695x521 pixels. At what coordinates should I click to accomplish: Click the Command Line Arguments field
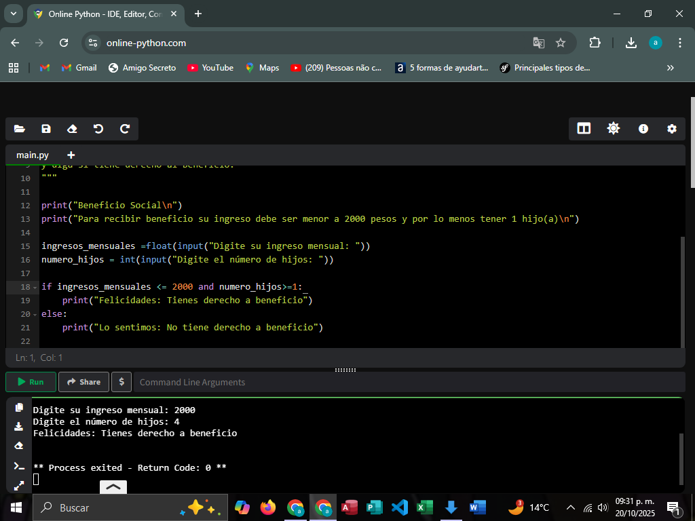coord(407,382)
